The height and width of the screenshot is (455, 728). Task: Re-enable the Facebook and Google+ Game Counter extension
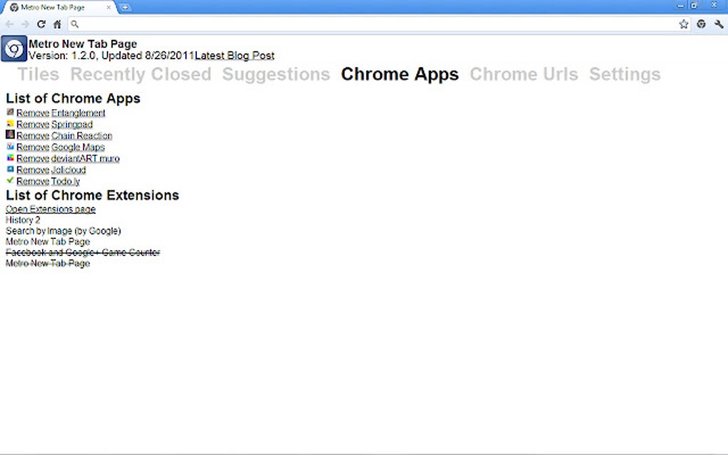82,252
